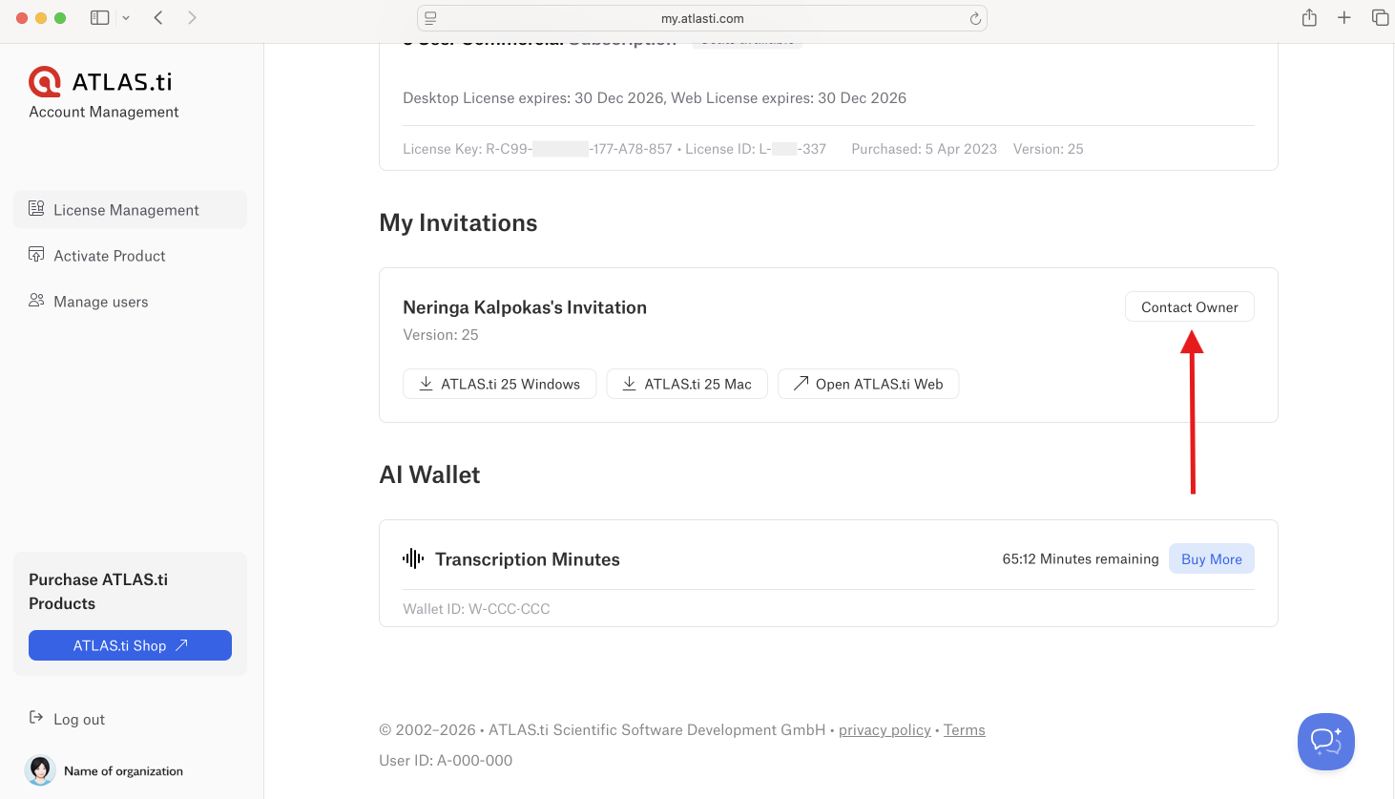Click the 65:12 Minutes remaining text
The image size is (1395, 799).
(x=1080, y=559)
